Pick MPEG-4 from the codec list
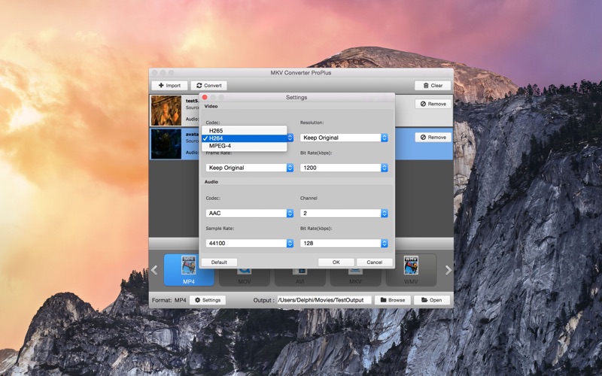The width and height of the screenshot is (602, 376). tap(244, 146)
